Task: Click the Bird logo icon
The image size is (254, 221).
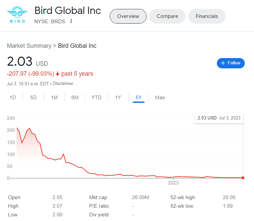Action: click(x=17, y=15)
